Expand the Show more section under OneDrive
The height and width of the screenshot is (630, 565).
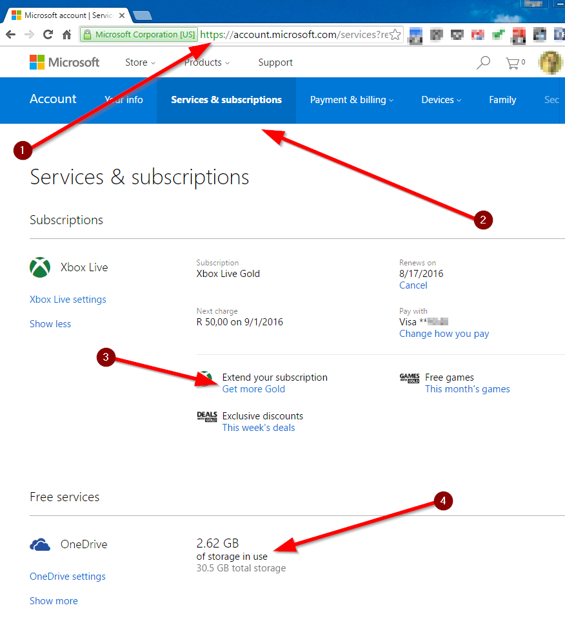[x=54, y=600]
